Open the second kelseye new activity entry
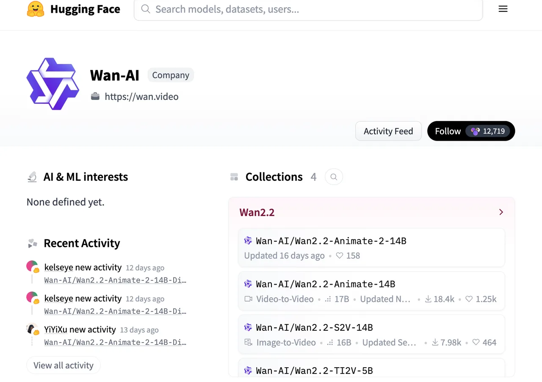This screenshot has height=382, width=542. tap(83, 299)
